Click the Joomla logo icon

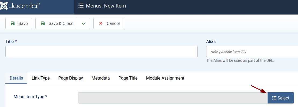(x=4, y=6)
